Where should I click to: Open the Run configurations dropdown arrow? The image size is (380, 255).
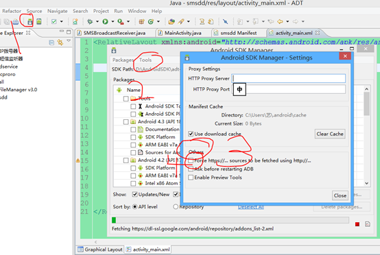[112, 21]
